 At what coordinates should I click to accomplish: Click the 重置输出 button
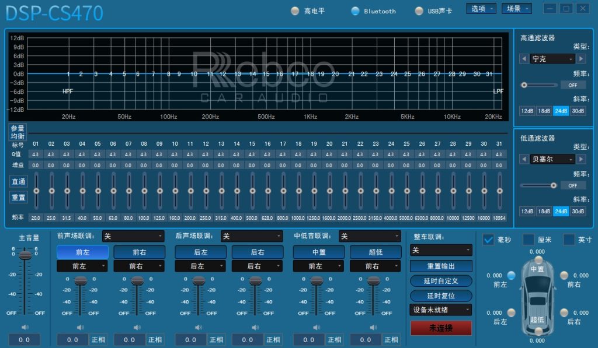coord(441,266)
